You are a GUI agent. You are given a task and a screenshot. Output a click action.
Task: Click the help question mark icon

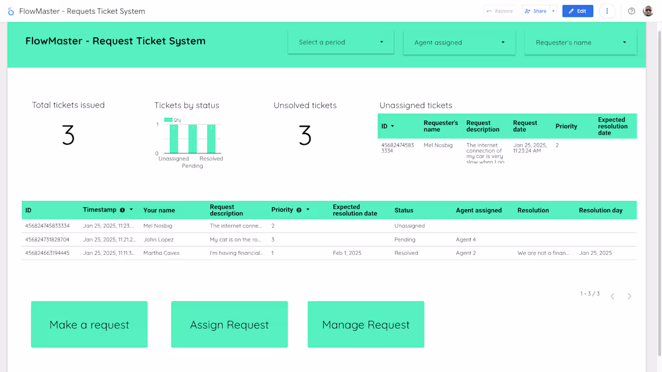click(631, 11)
